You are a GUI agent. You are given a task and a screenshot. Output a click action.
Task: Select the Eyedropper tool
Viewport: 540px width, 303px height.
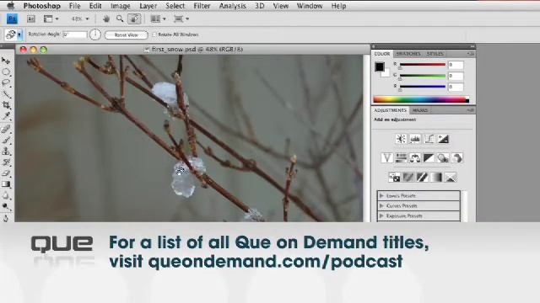(6, 116)
